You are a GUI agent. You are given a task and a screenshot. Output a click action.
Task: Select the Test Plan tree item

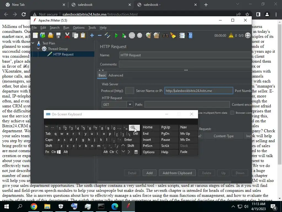coord(48,43)
